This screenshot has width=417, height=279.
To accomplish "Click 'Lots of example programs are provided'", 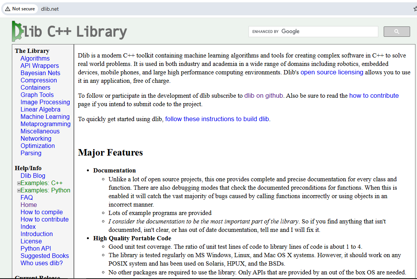I will pos(160,213).
